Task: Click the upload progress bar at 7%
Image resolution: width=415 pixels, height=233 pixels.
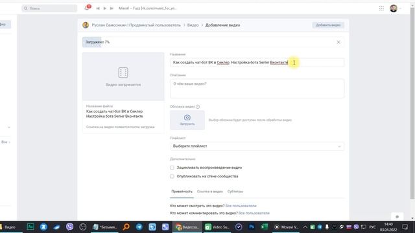Action: (213, 42)
